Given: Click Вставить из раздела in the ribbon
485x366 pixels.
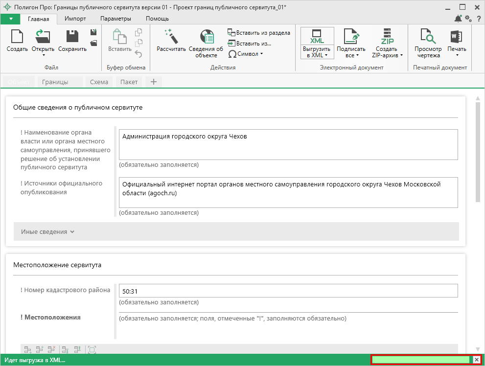Looking at the screenshot, I should 259,33.
